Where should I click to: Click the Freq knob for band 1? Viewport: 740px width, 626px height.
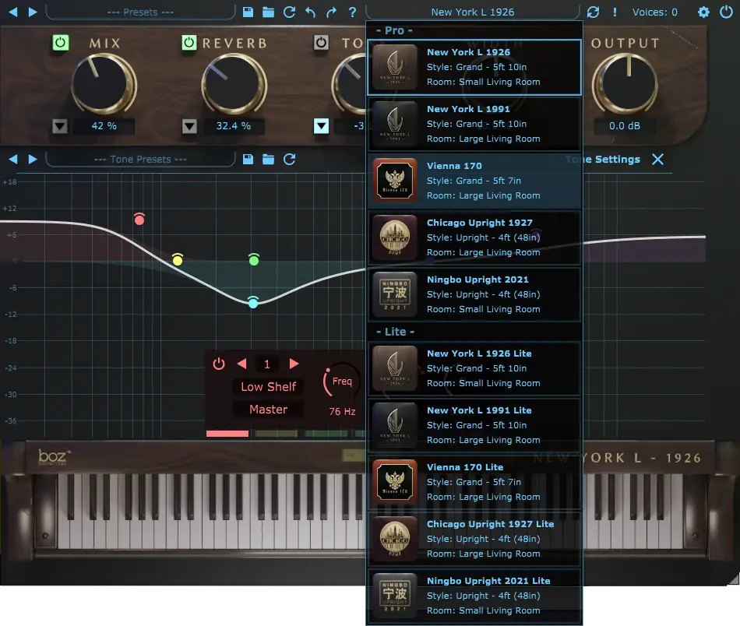coord(342,382)
